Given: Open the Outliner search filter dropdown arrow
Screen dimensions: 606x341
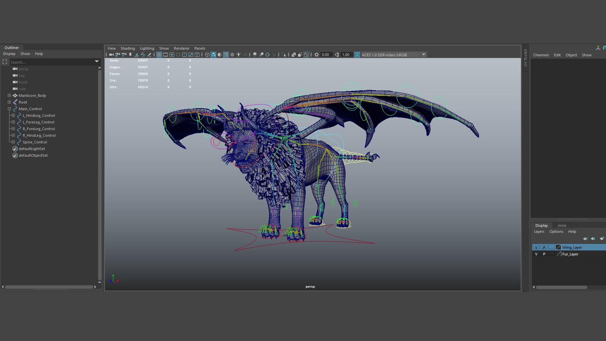Looking at the screenshot, I should click(x=97, y=61).
